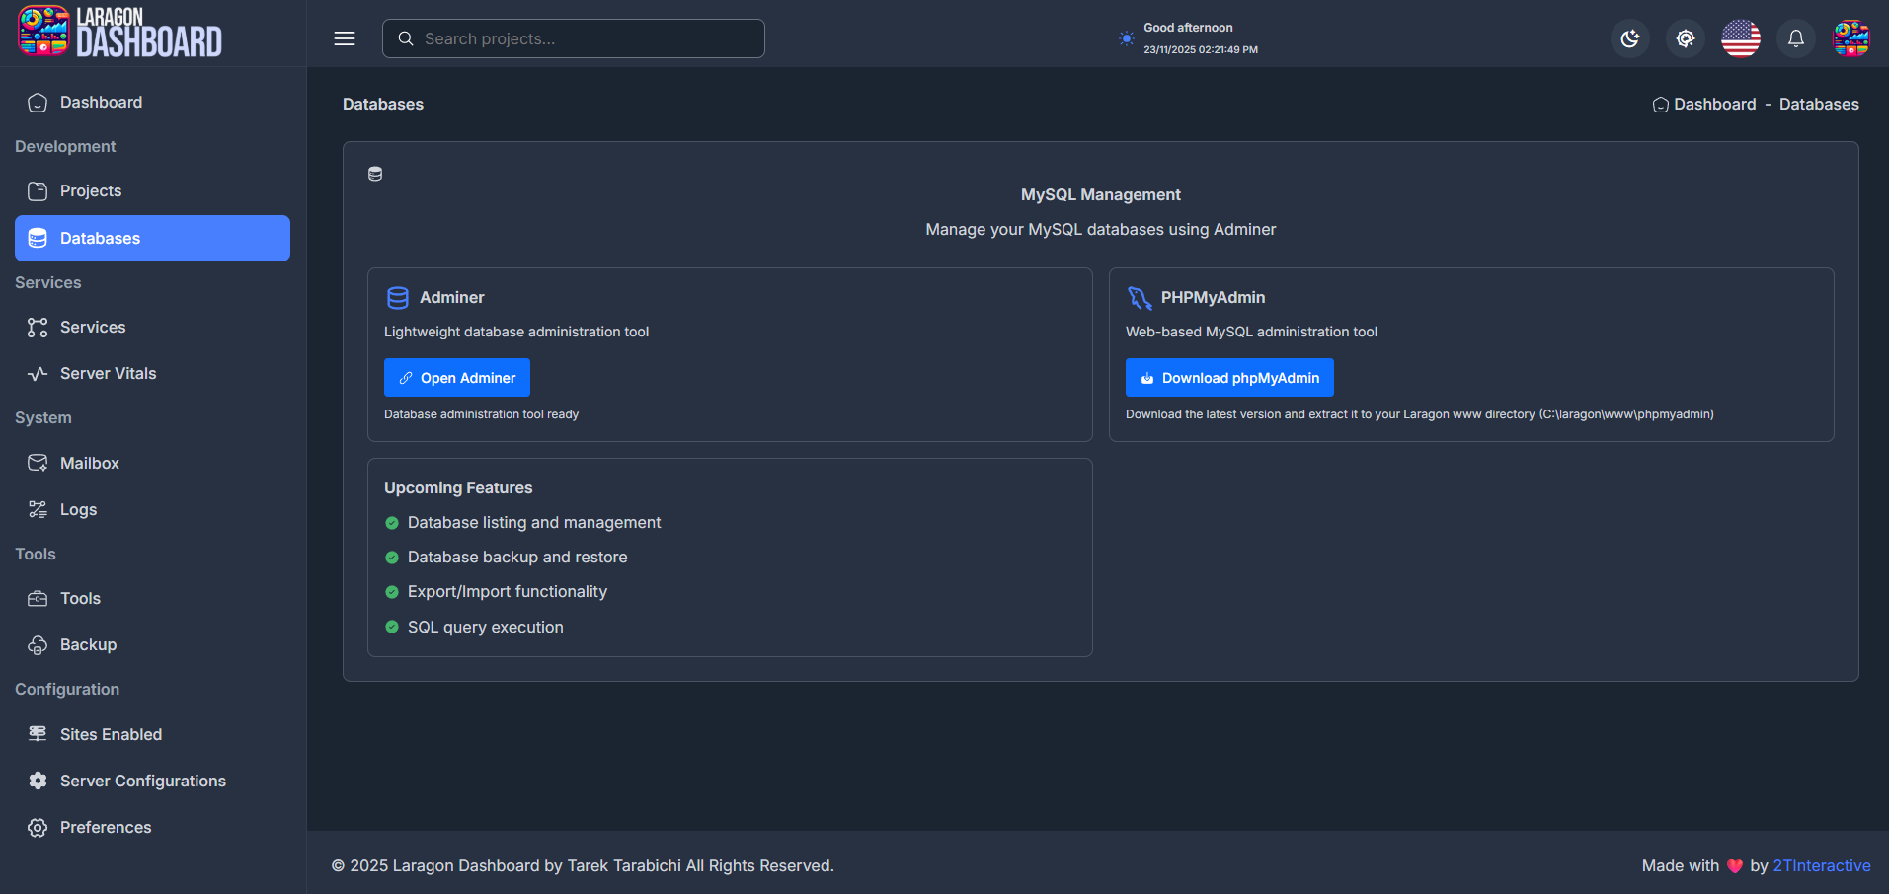
Task: Open the Backup tool
Action: [88, 644]
